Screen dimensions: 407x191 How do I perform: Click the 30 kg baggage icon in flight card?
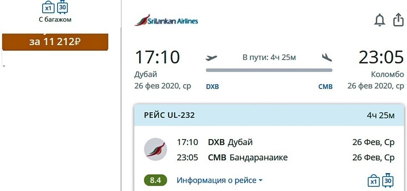click(388, 180)
